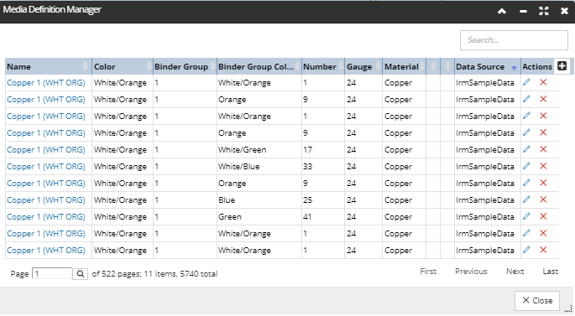Screen dimensions: 575x316
Task: Click the add new media definition plus icon
Action: tap(562, 66)
